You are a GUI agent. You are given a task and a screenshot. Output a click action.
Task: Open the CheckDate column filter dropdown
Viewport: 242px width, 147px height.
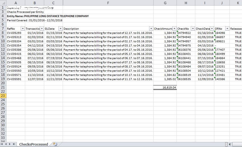212,29
